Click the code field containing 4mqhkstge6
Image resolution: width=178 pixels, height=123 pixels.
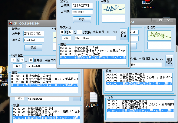pyautogui.click(x=49, y=99)
